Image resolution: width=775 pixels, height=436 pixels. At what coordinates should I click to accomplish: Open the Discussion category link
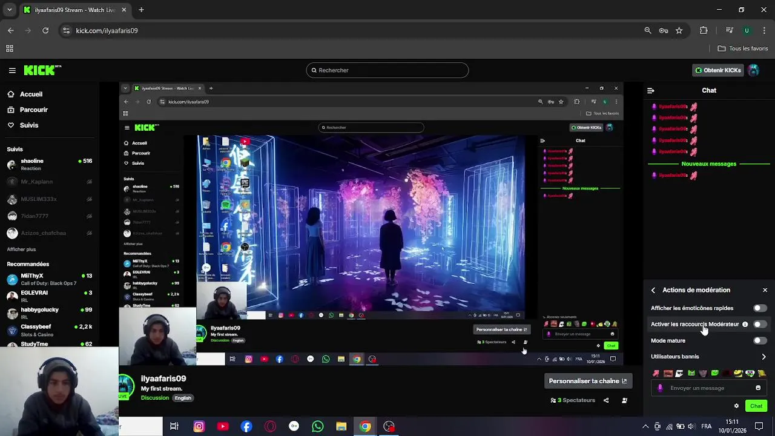[155, 398]
